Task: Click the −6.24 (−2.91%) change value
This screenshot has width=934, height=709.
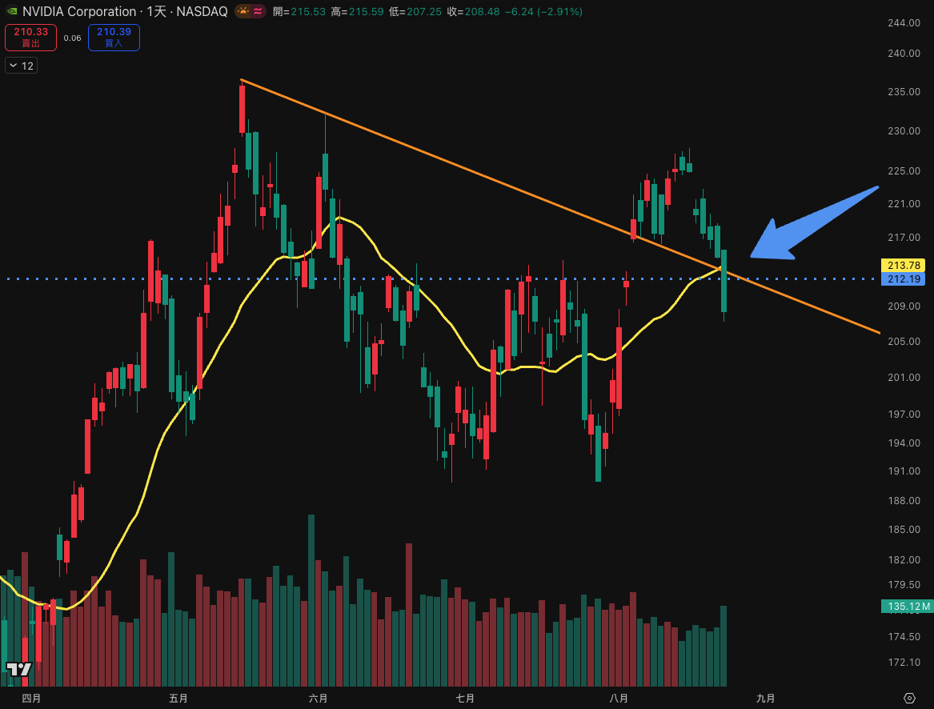Action: 543,11
